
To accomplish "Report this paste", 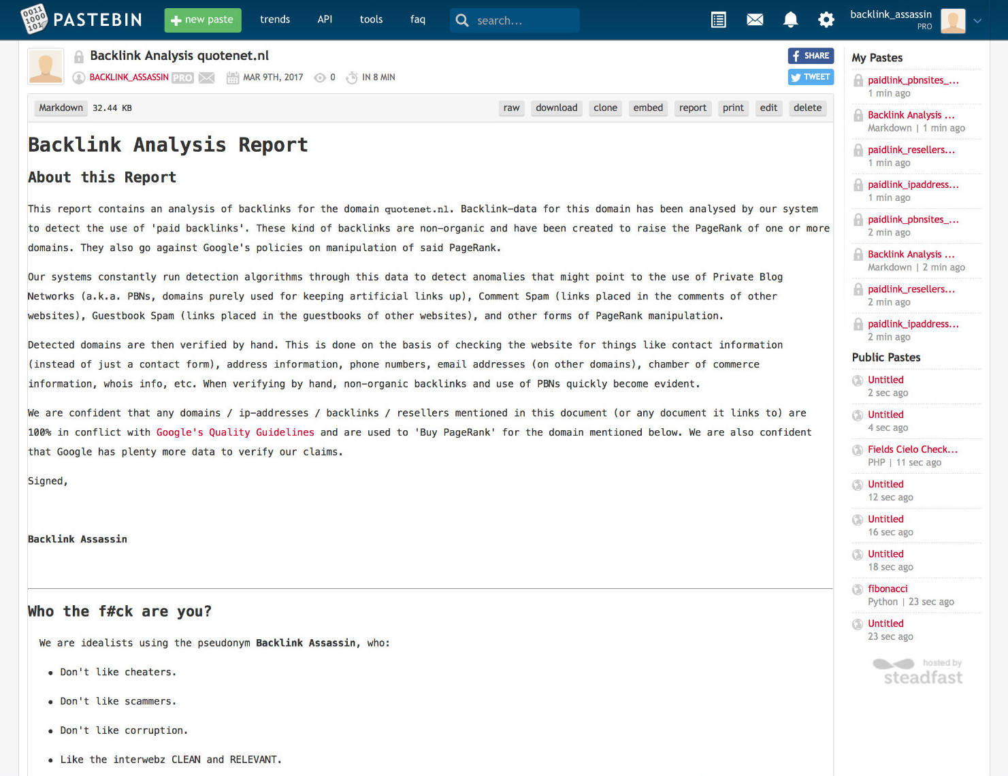I will tap(693, 108).
